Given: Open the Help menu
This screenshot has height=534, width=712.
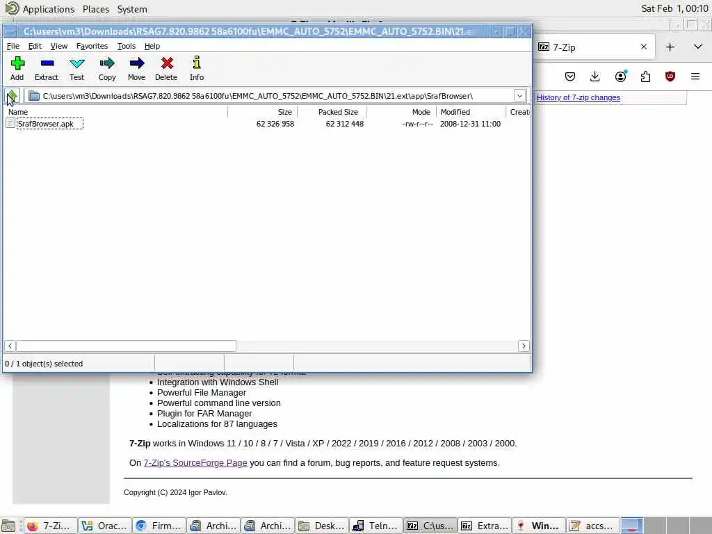Looking at the screenshot, I should tap(152, 46).
